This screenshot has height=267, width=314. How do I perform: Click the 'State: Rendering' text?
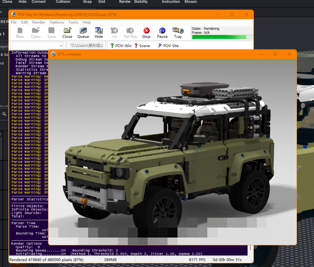(205, 29)
